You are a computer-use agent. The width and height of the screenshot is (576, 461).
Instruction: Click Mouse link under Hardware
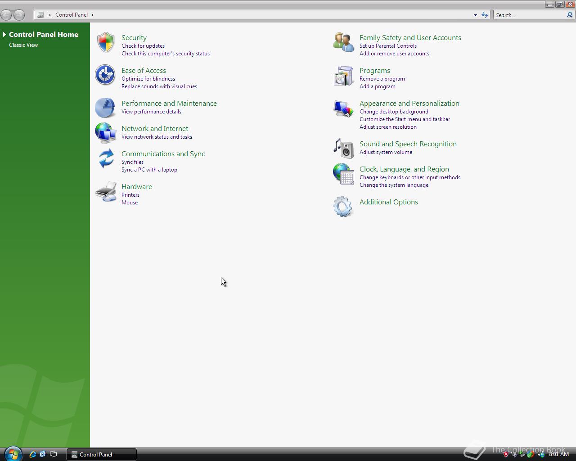(x=130, y=203)
